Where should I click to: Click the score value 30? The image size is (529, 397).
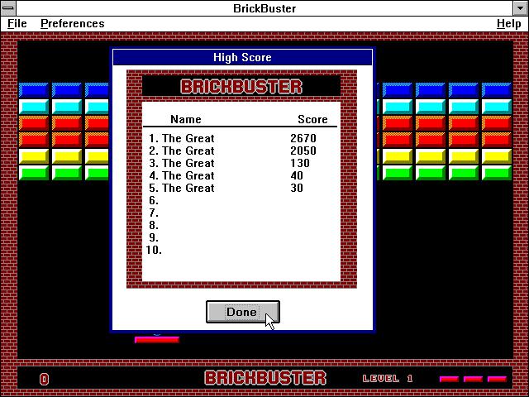click(297, 188)
